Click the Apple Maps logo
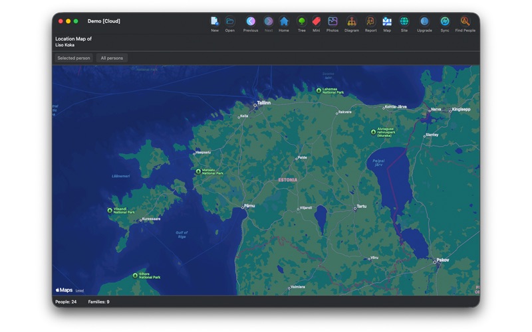The image size is (532, 332). [64, 290]
